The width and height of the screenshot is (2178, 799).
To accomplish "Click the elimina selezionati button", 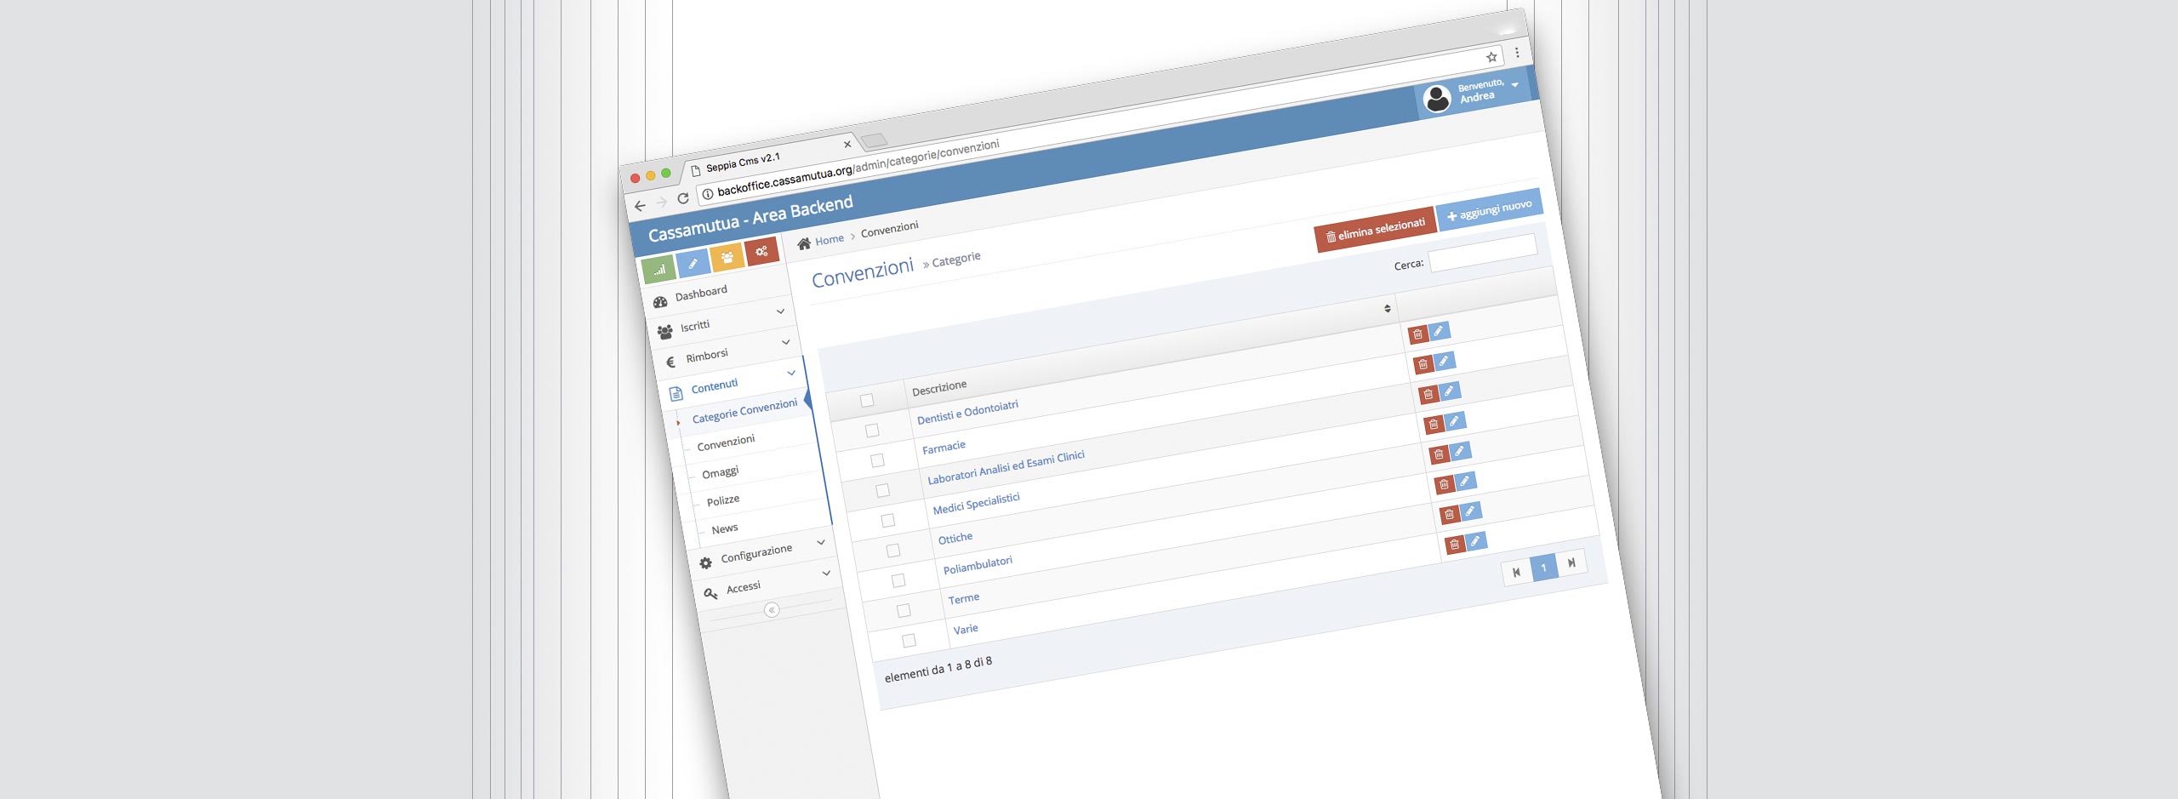I will pos(1375,230).
